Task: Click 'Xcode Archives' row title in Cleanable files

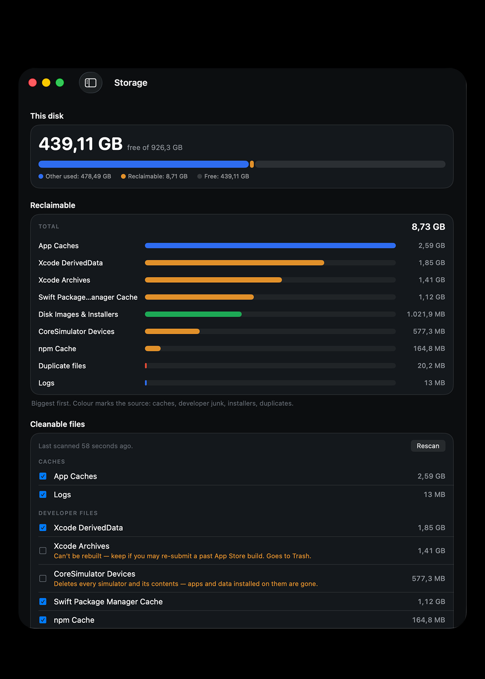Action: 81,546
